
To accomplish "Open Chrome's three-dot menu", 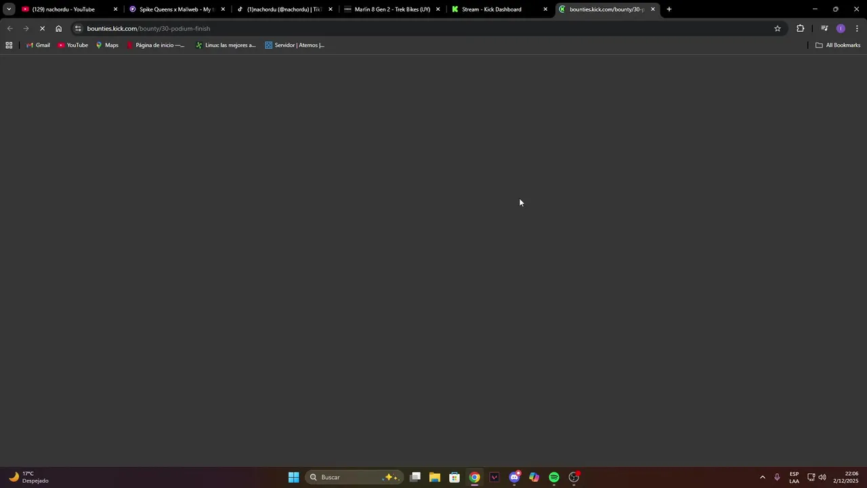I will [x=857, y=28].
